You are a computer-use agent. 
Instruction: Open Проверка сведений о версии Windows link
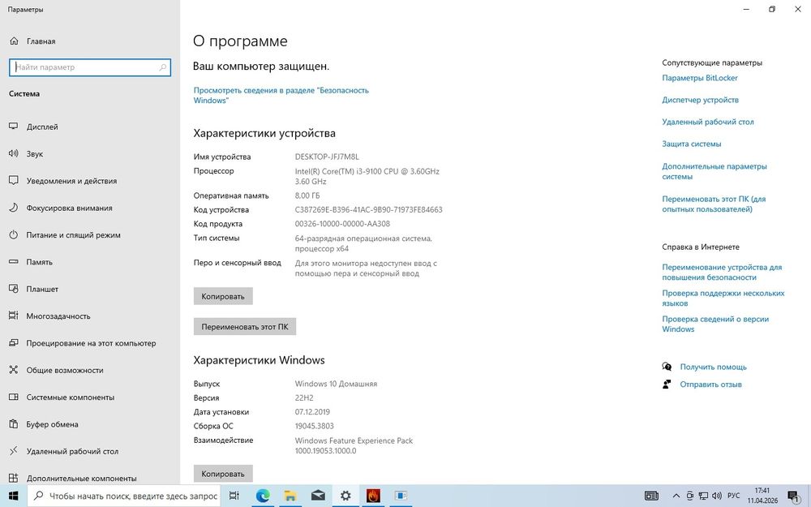(x=715, y=324)
